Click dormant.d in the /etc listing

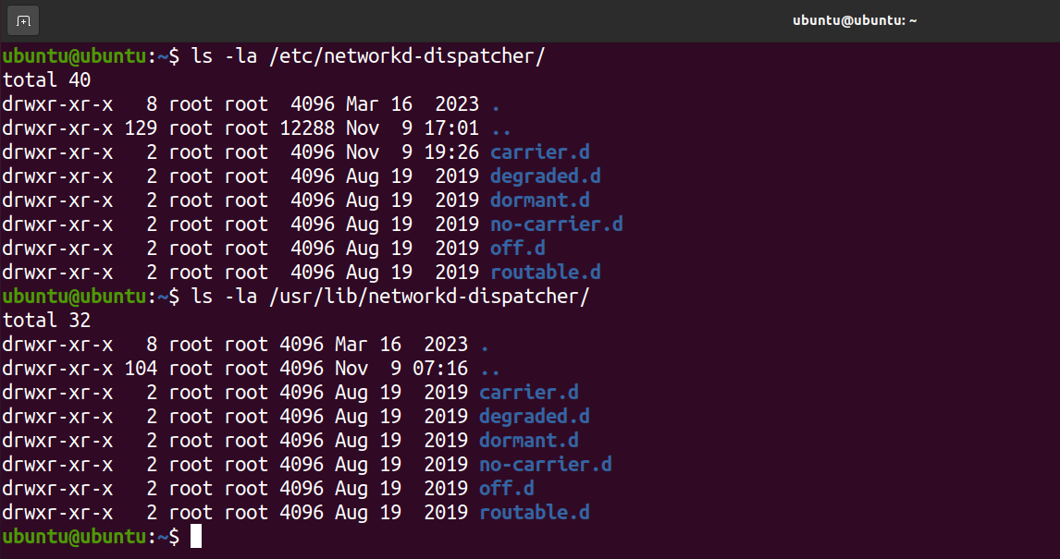coord(540,201)
